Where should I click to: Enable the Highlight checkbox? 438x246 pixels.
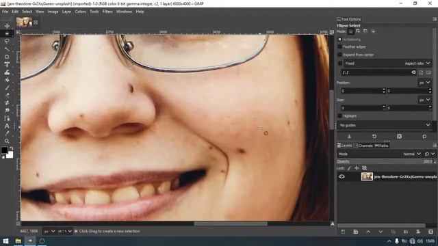pos(339,115)
